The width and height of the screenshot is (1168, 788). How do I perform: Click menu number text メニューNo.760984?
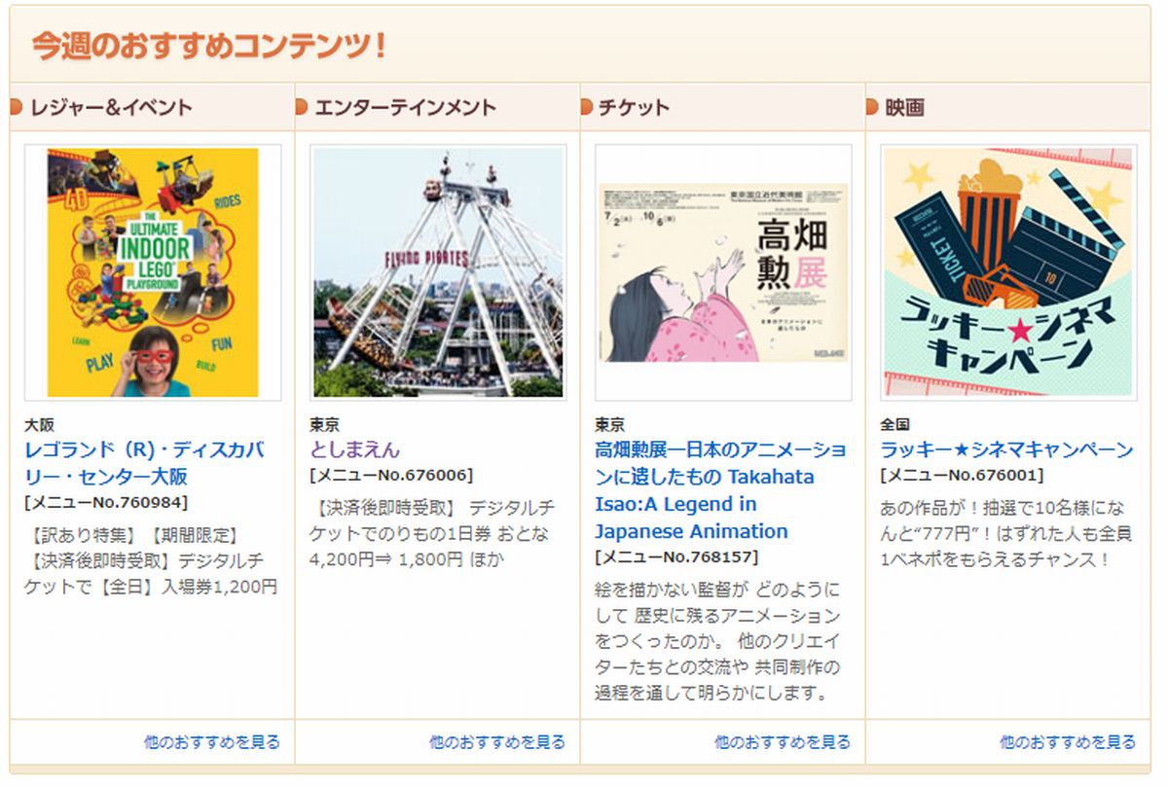coord(106,502)
